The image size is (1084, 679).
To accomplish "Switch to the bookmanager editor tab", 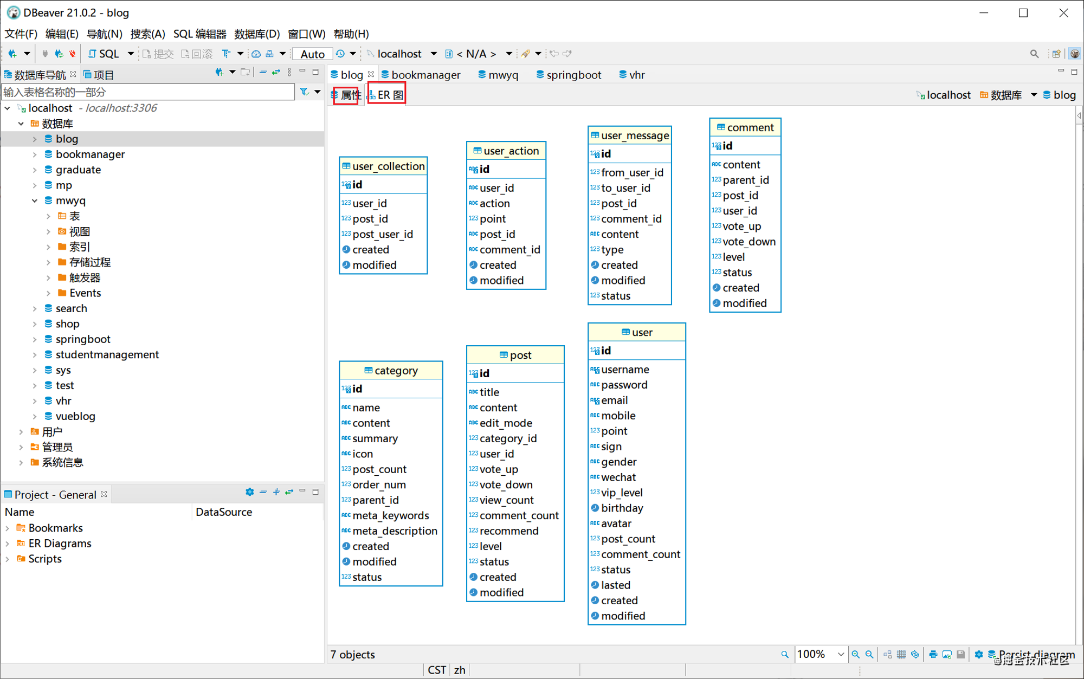I will (421, 75).
